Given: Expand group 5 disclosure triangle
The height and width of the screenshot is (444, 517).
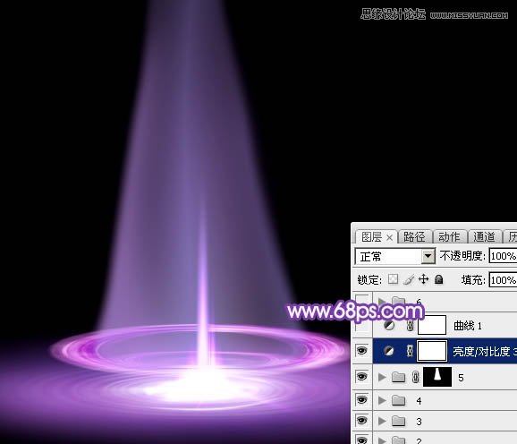Looking at the screenshot, I should [x=382, y=377].
